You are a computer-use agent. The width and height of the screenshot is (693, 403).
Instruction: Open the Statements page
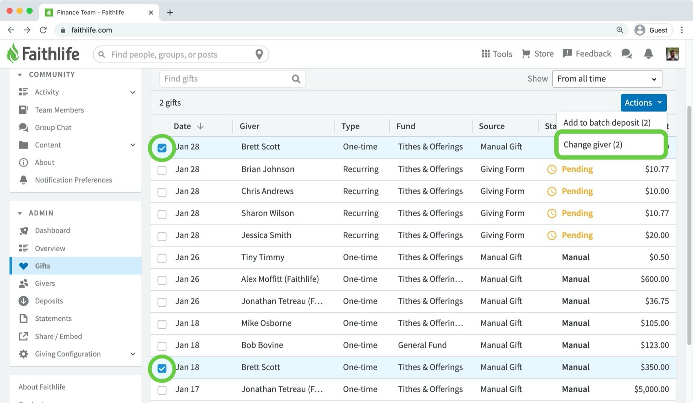[53, 319]
